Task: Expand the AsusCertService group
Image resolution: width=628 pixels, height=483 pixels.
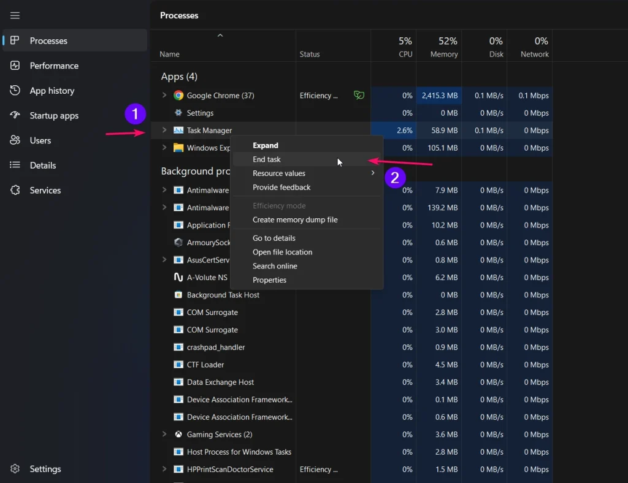Action: coord(164,260)
